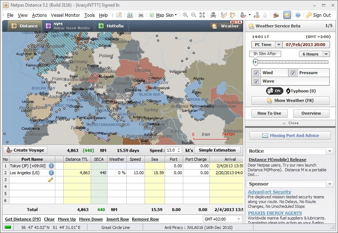Open the AdvanFort Security sponsor link
Viewport: 338px width, 233px height.
click(x=270, y=192)
